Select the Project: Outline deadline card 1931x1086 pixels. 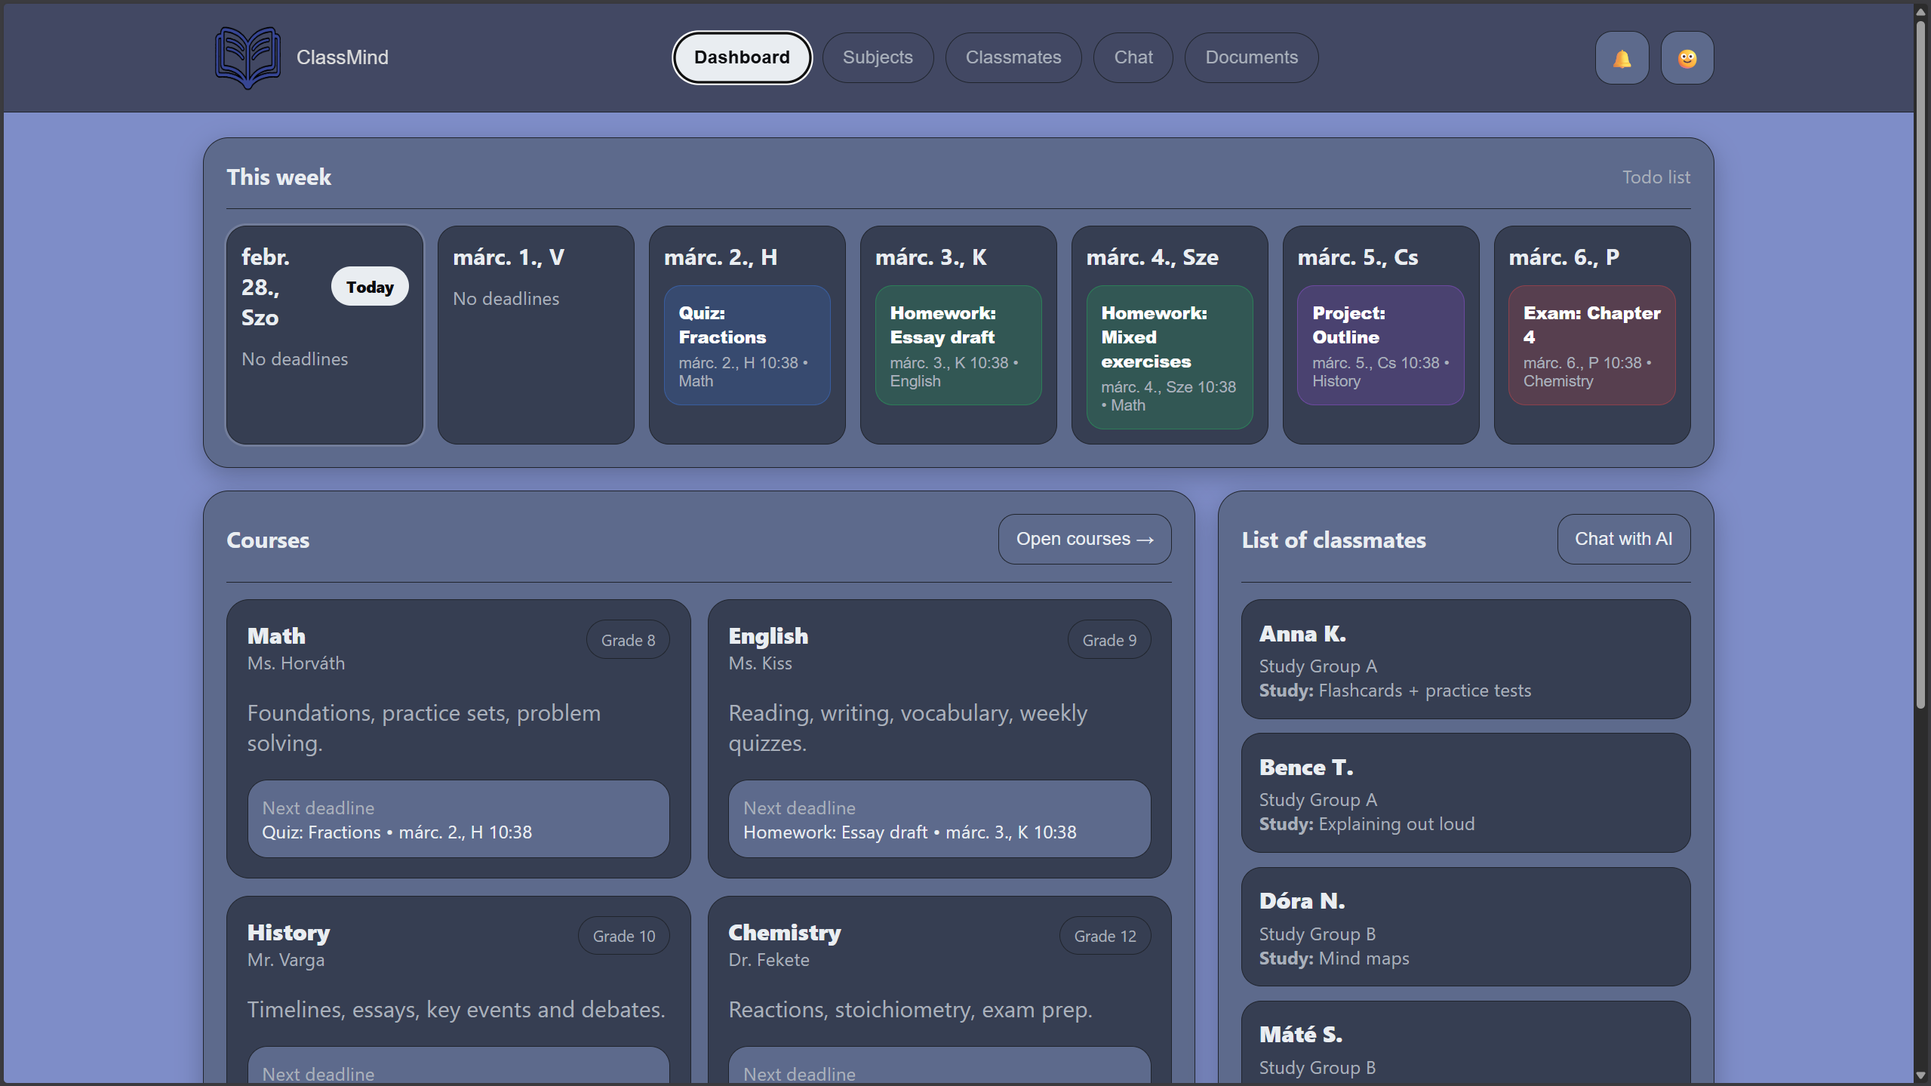coord(1380,346)
